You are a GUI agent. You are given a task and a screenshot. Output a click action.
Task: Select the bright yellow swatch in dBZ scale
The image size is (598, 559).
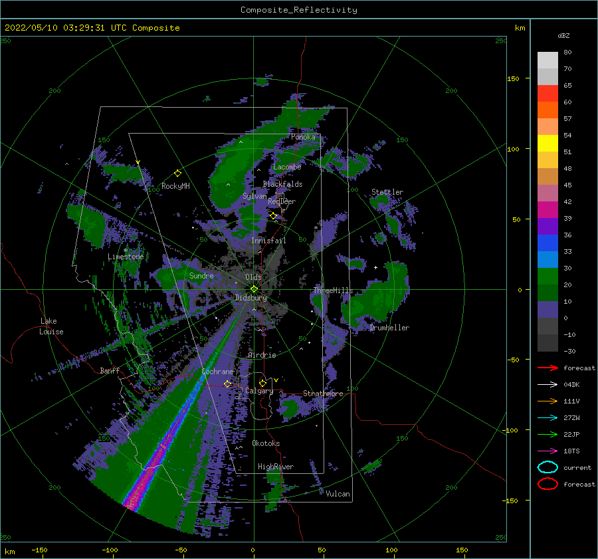click(548, 143)
